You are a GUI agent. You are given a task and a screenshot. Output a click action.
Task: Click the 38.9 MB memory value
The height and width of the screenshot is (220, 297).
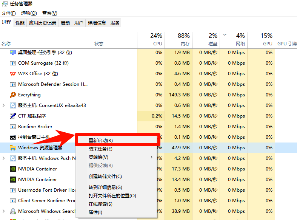pyautogui.click(x=181, y=211)
